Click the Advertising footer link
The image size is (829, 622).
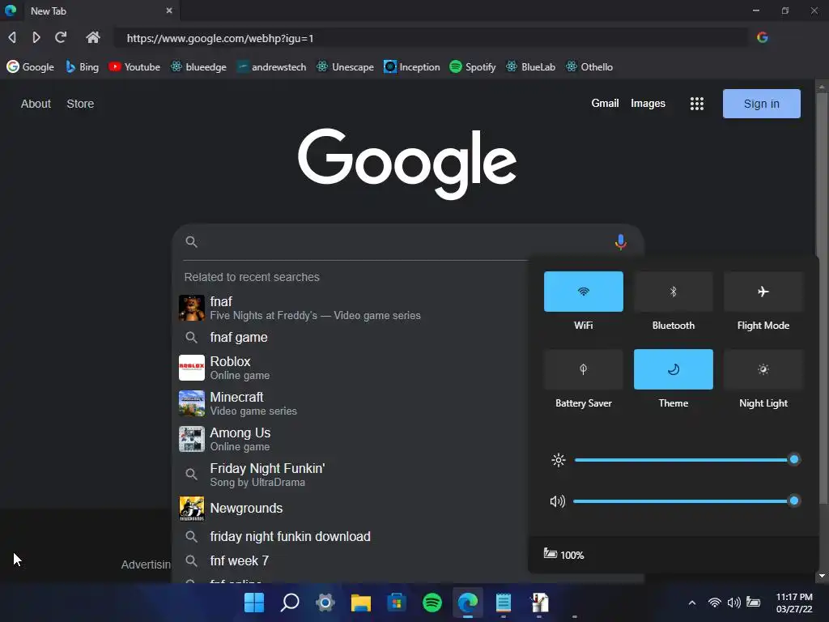[x=146, y=564]
